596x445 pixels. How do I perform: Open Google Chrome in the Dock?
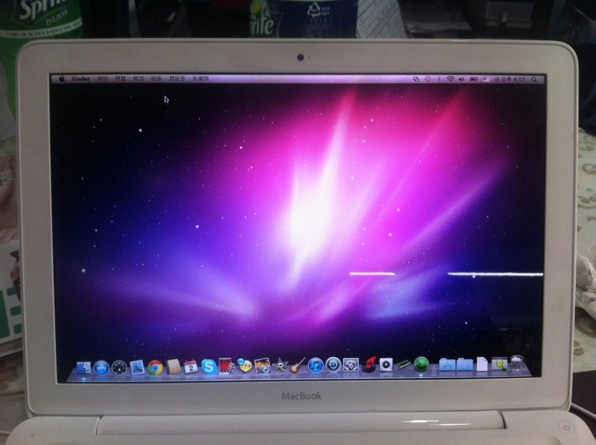155,366
